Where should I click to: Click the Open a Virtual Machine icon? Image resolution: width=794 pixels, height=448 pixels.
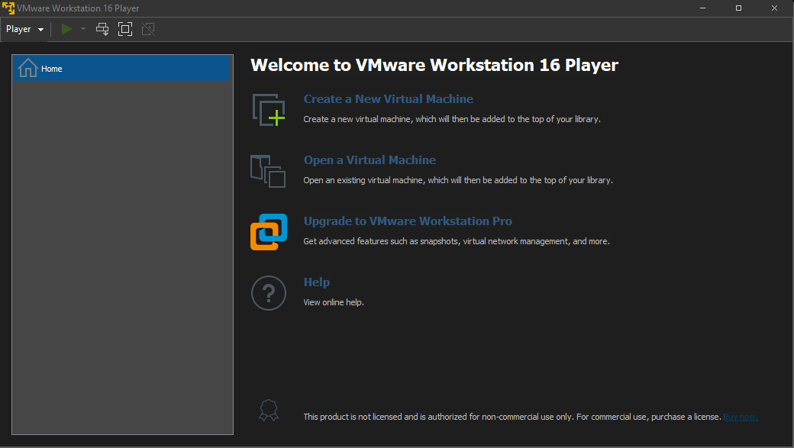pos(268,170)
